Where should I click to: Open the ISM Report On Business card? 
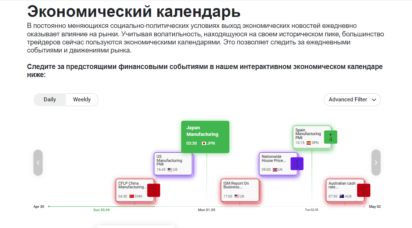[240, 190]
